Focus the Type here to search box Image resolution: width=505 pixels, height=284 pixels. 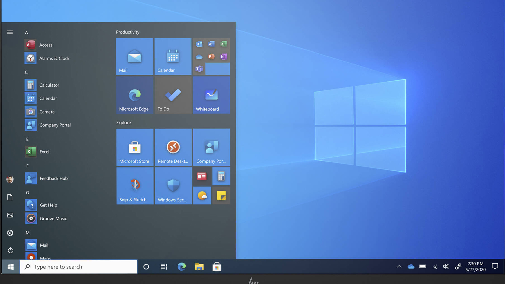click(x=79, y=267)
